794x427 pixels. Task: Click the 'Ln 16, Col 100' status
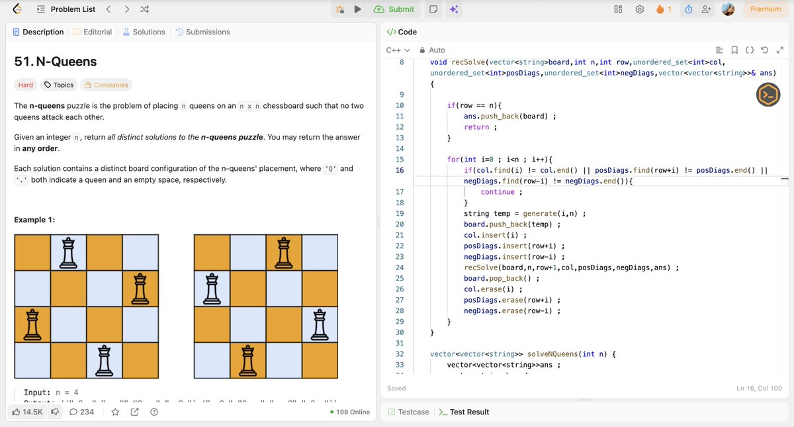point(759,388)
